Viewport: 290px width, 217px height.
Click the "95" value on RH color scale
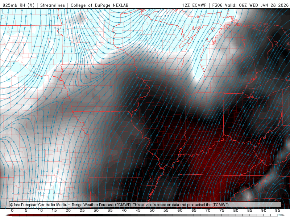pos(278,210)
